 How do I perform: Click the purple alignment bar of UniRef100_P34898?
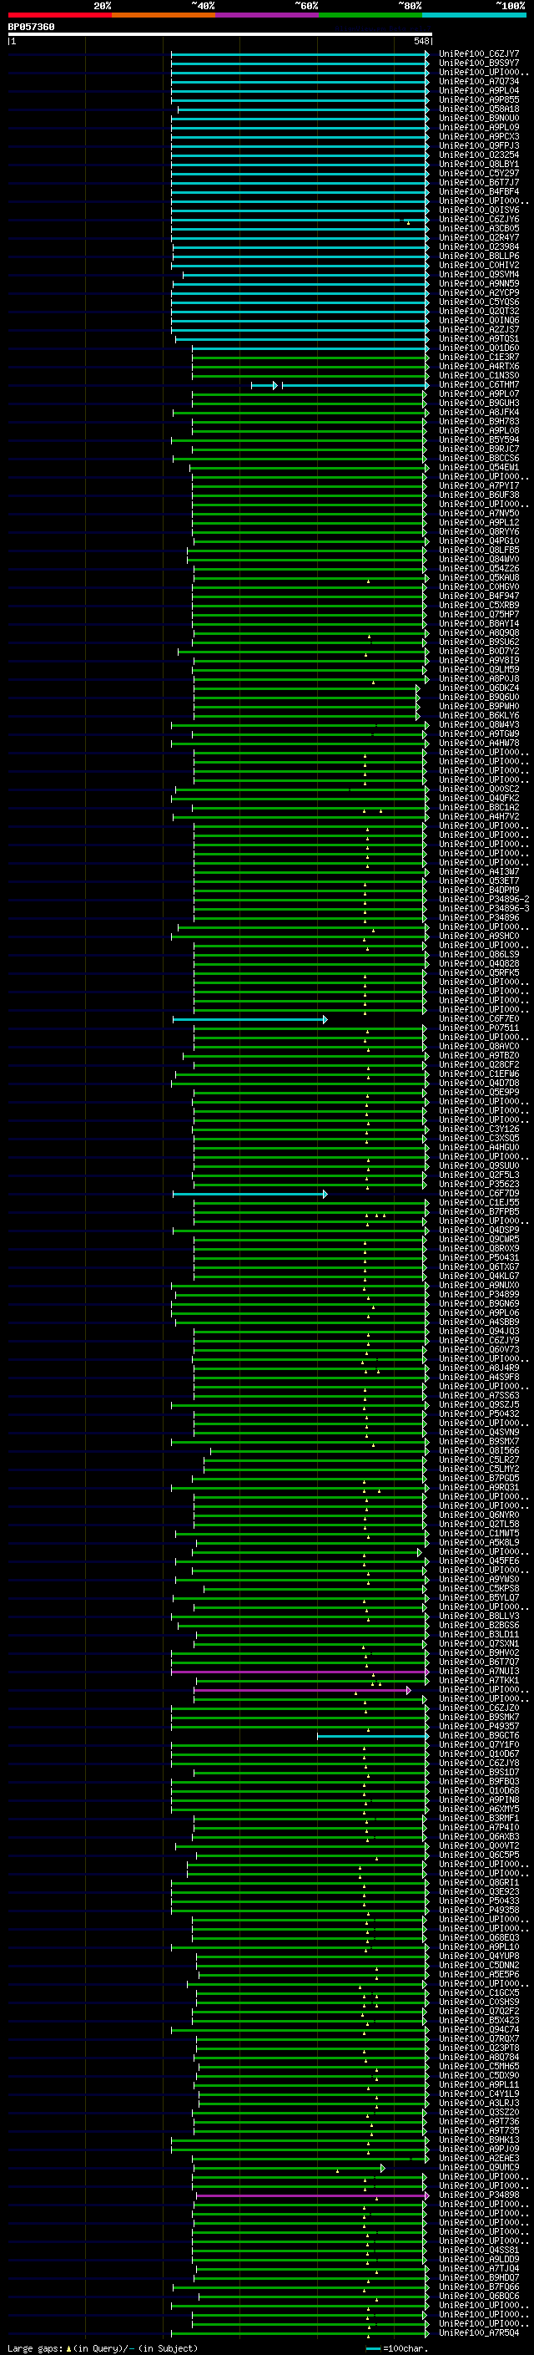312,2195
